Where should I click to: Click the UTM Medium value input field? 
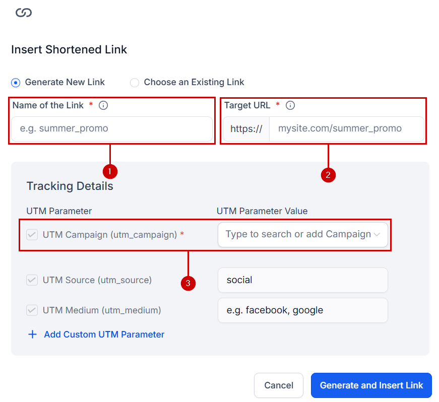(x=302, y=310)
